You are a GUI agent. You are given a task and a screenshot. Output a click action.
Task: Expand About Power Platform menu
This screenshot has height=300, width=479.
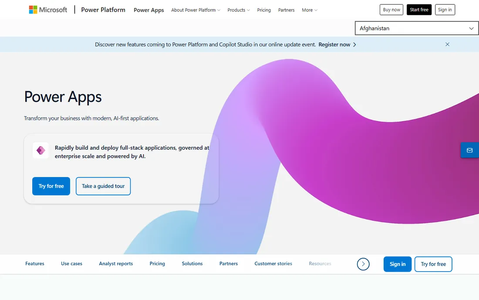pyautogui.click(x=196, y=10)
